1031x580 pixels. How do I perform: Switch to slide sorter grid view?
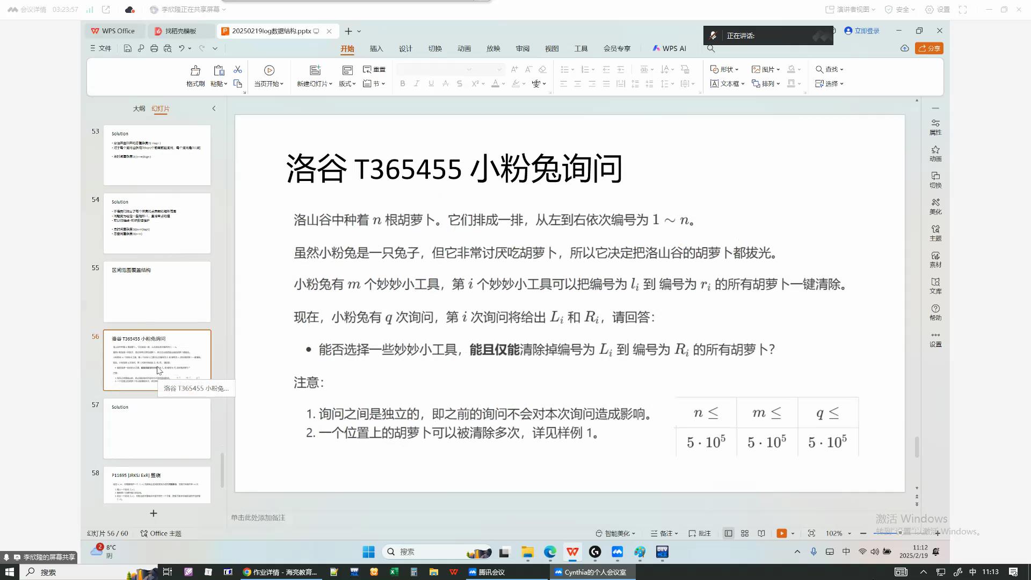point(744,533)
